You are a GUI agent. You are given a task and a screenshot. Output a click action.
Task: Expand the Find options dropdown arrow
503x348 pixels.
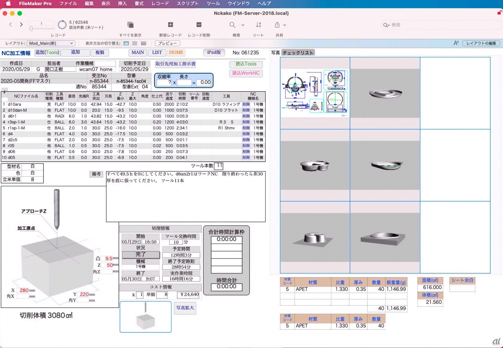pos(243,25)
